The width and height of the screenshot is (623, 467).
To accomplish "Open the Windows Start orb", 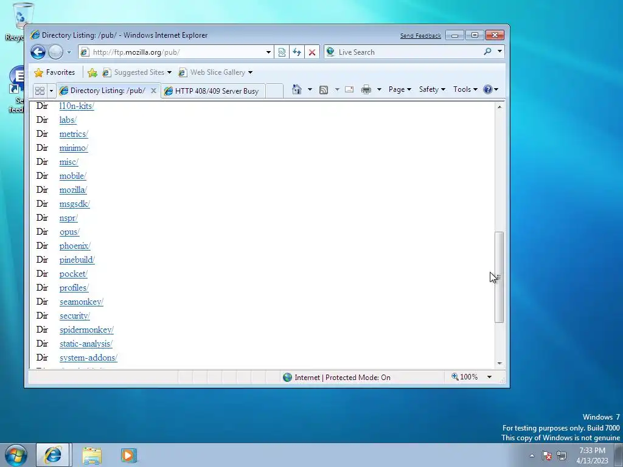I will click(16, 455).
